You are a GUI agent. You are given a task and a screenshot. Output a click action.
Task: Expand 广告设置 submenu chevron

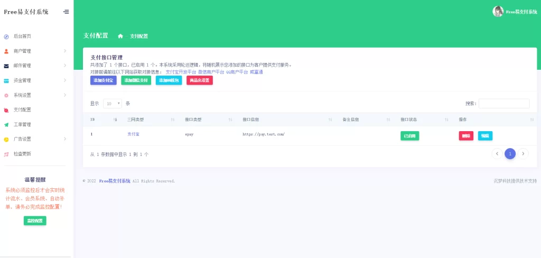click(65, 139)
